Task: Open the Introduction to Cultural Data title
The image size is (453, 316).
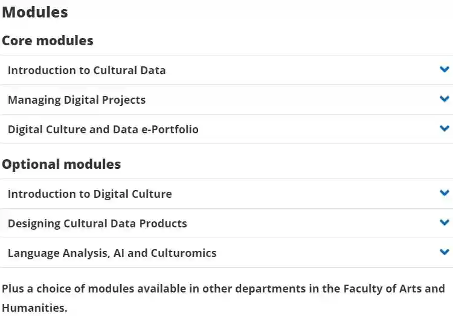Action: 86,70
